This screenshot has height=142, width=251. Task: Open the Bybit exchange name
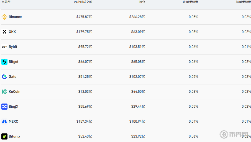[13, 47]
